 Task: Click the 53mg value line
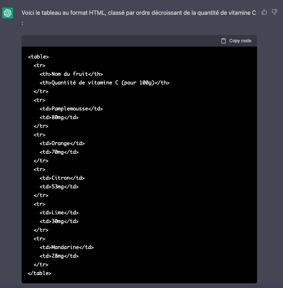click(59, 187)
